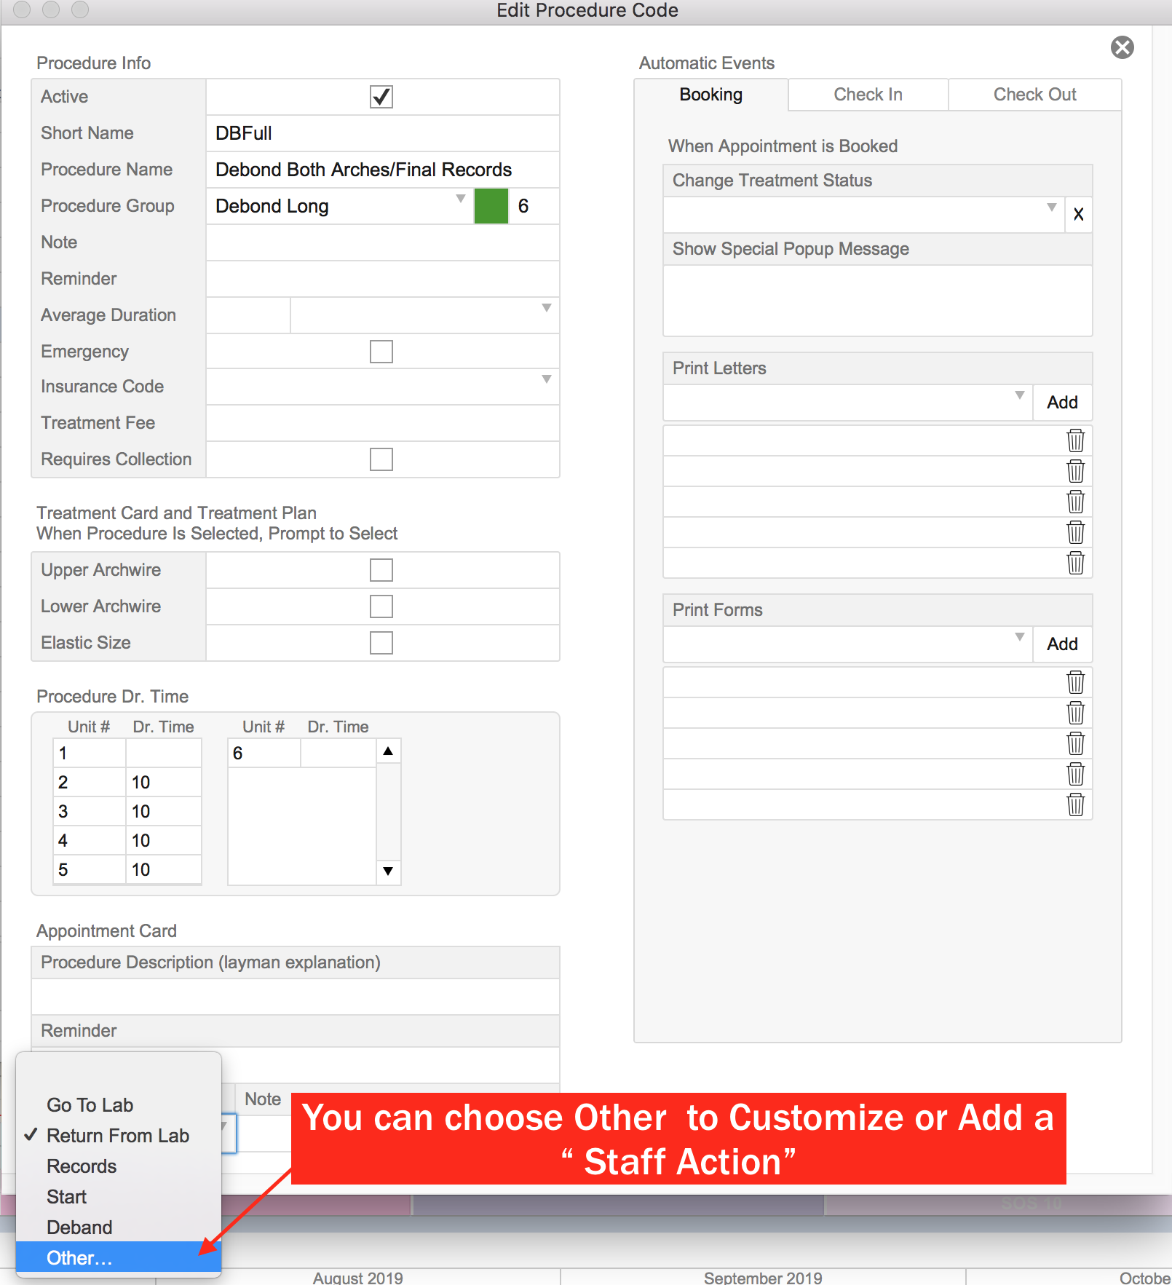1172x1285 pixels.
Task: Switch to the Check In tab
Action: click(868, 95)
